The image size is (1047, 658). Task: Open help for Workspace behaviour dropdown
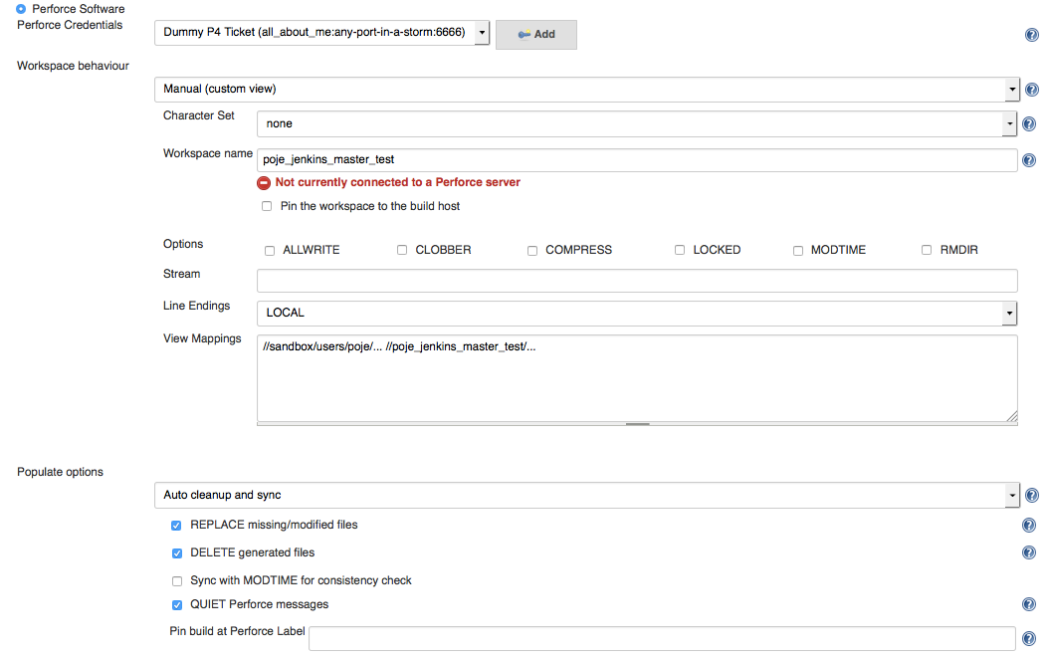point(1030,90)
